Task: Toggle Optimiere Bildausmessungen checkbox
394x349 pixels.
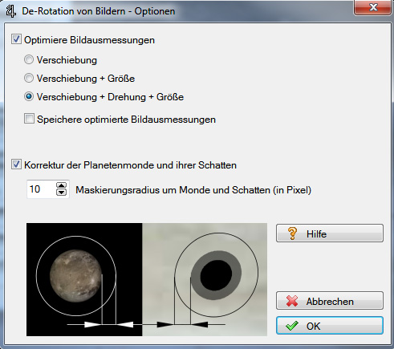Action: [16, 39]
